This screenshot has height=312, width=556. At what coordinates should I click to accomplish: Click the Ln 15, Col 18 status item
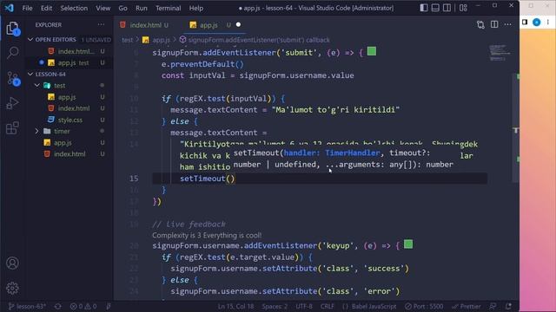[235, 306]
